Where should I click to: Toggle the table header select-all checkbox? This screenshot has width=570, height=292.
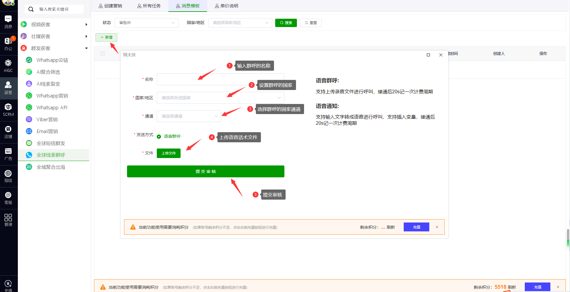click(103, 53)
